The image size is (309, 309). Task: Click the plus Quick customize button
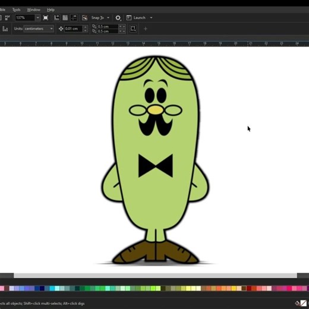(146, 29)
